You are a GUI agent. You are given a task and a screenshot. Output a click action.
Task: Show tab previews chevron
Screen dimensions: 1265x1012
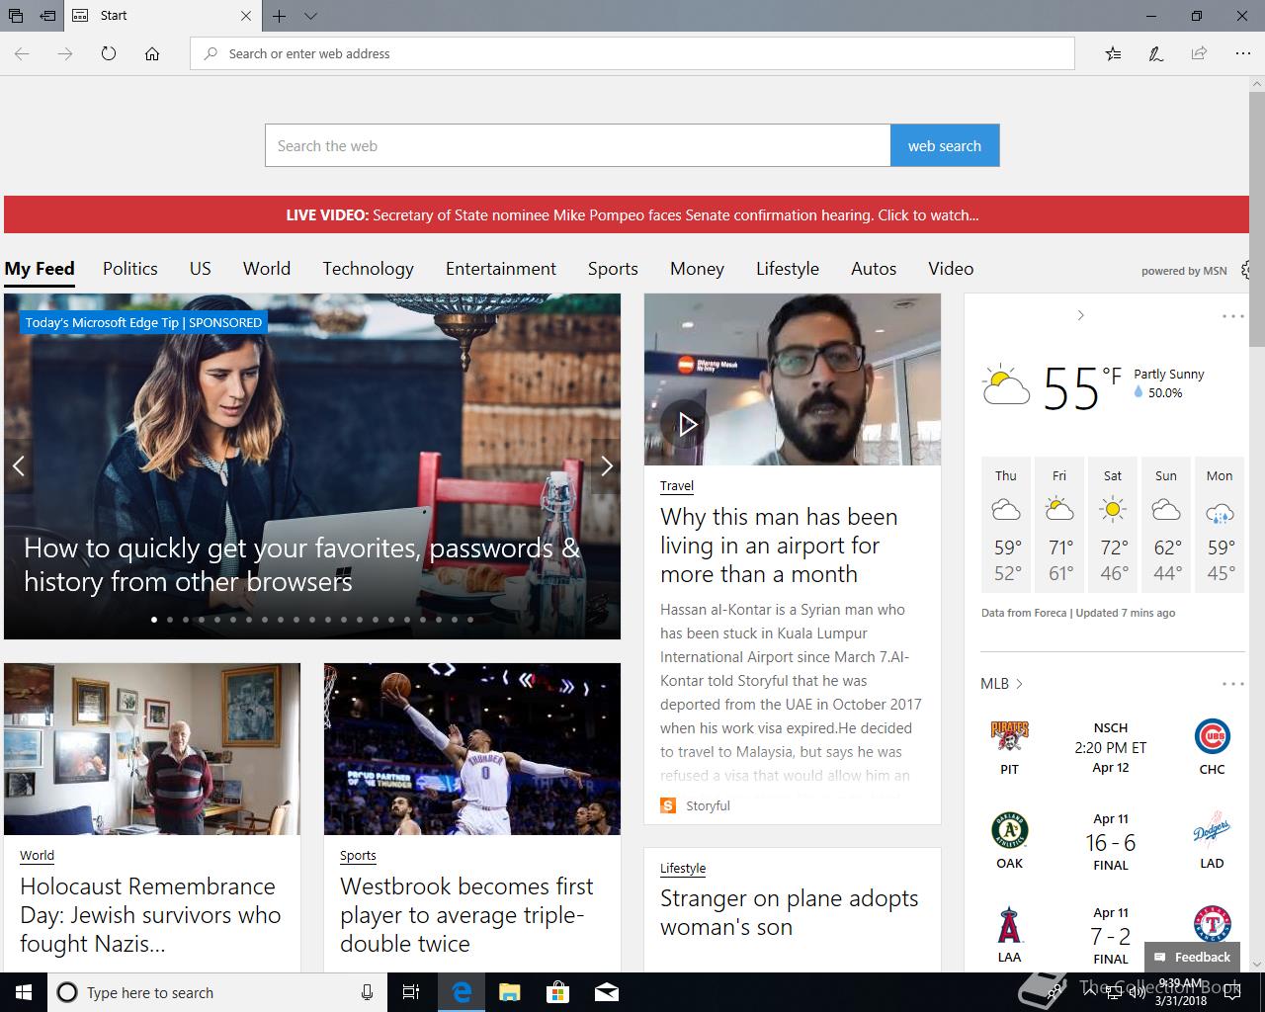(310, 16)
